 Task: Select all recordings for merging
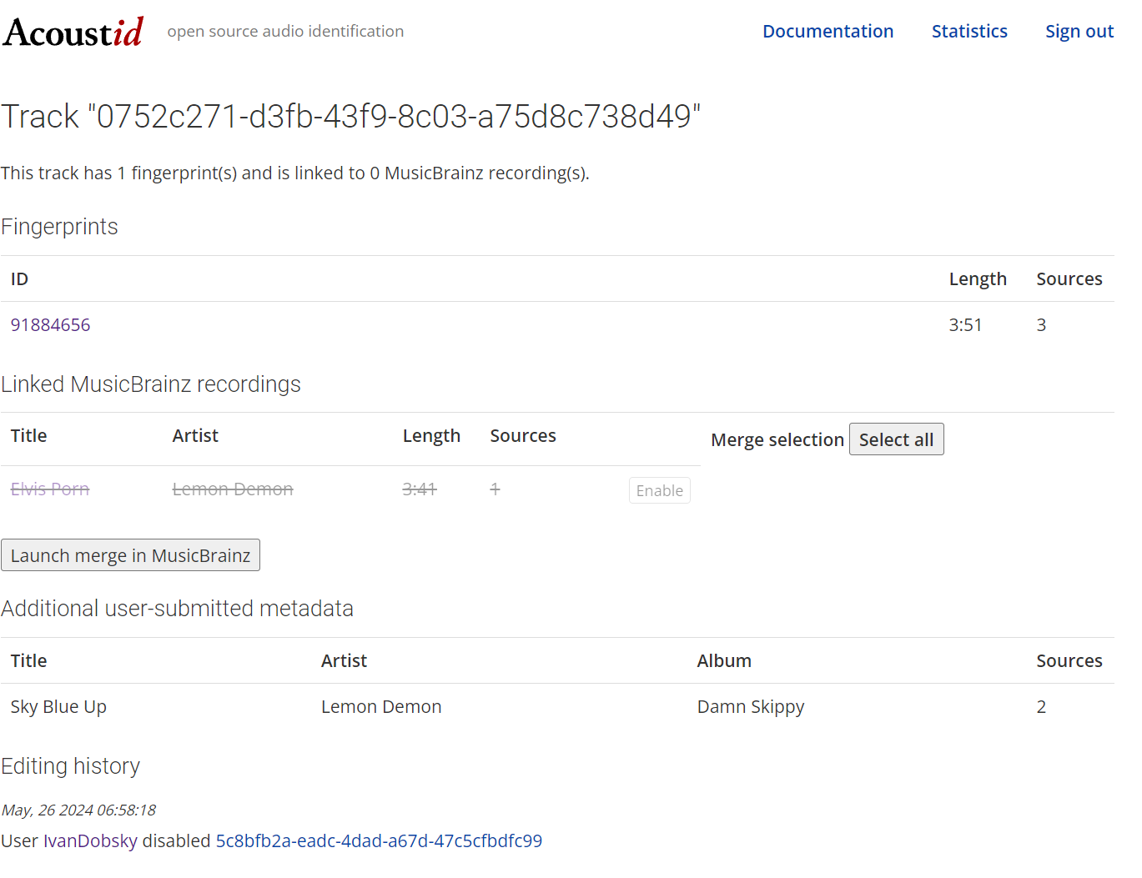896,439
